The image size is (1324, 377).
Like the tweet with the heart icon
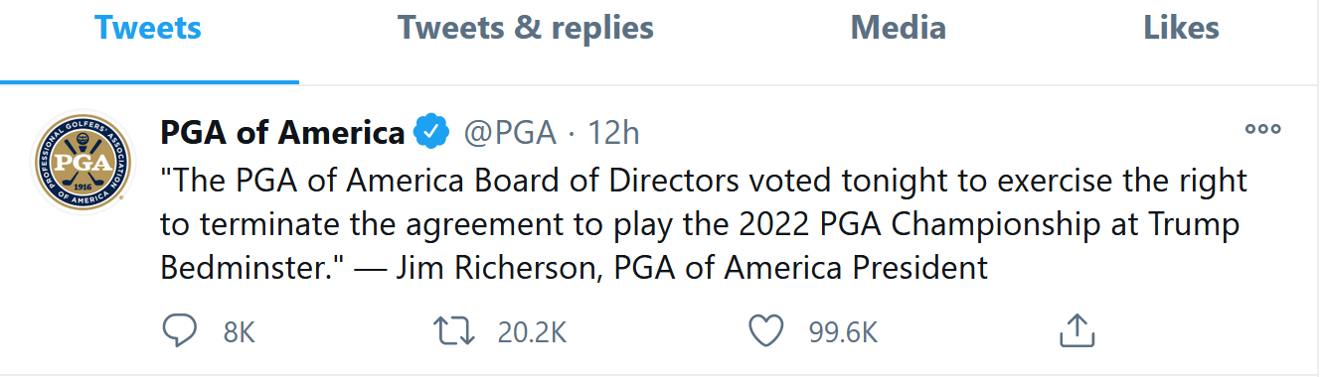point(765,331)
